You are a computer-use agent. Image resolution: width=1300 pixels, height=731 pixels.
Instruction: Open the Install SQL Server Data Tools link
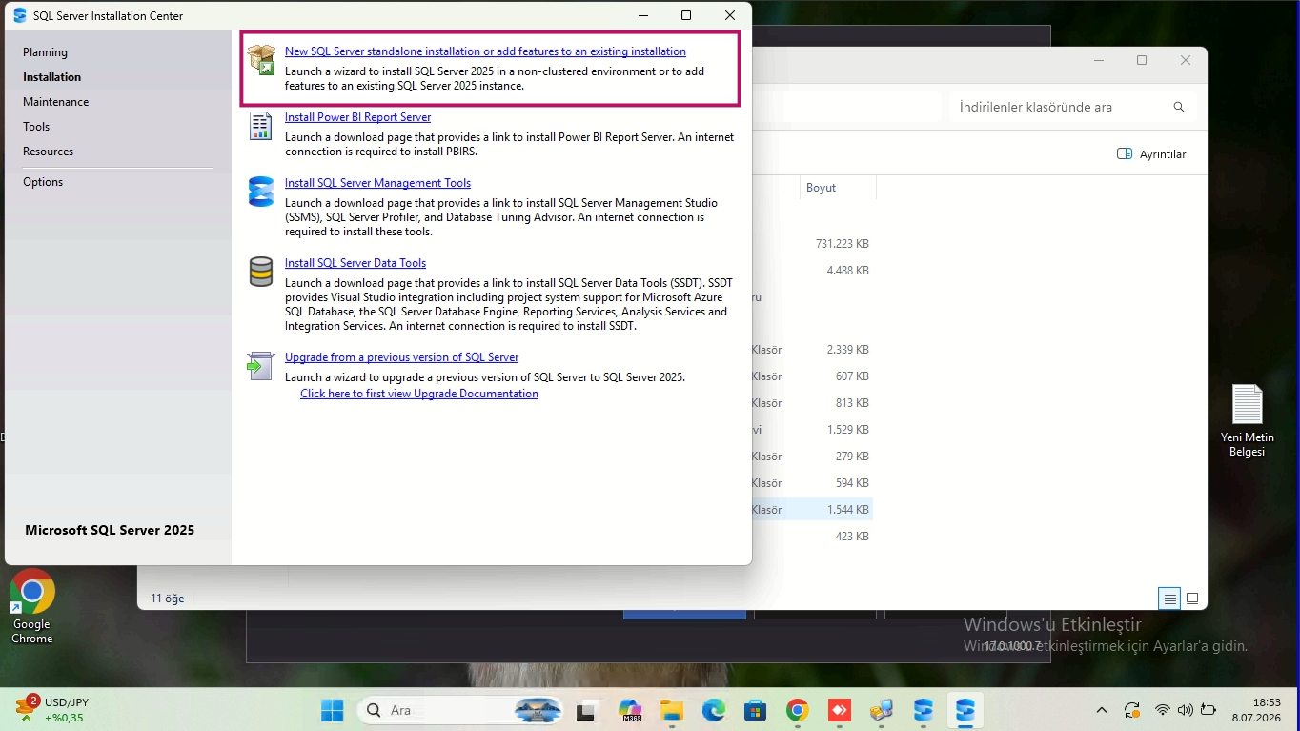coord(355,263)
